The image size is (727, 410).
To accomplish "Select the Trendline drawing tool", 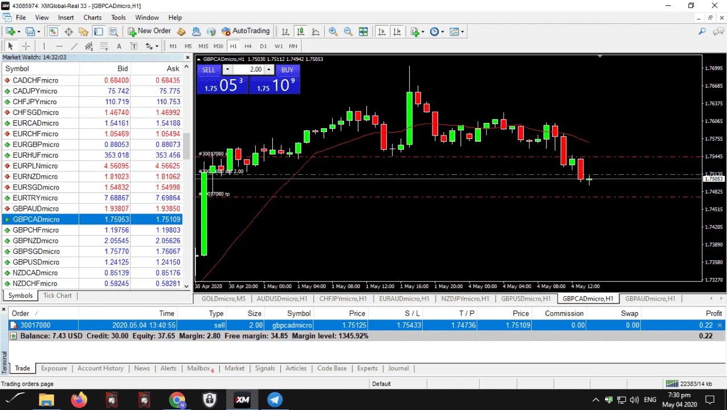I will [x=74, y=46].
